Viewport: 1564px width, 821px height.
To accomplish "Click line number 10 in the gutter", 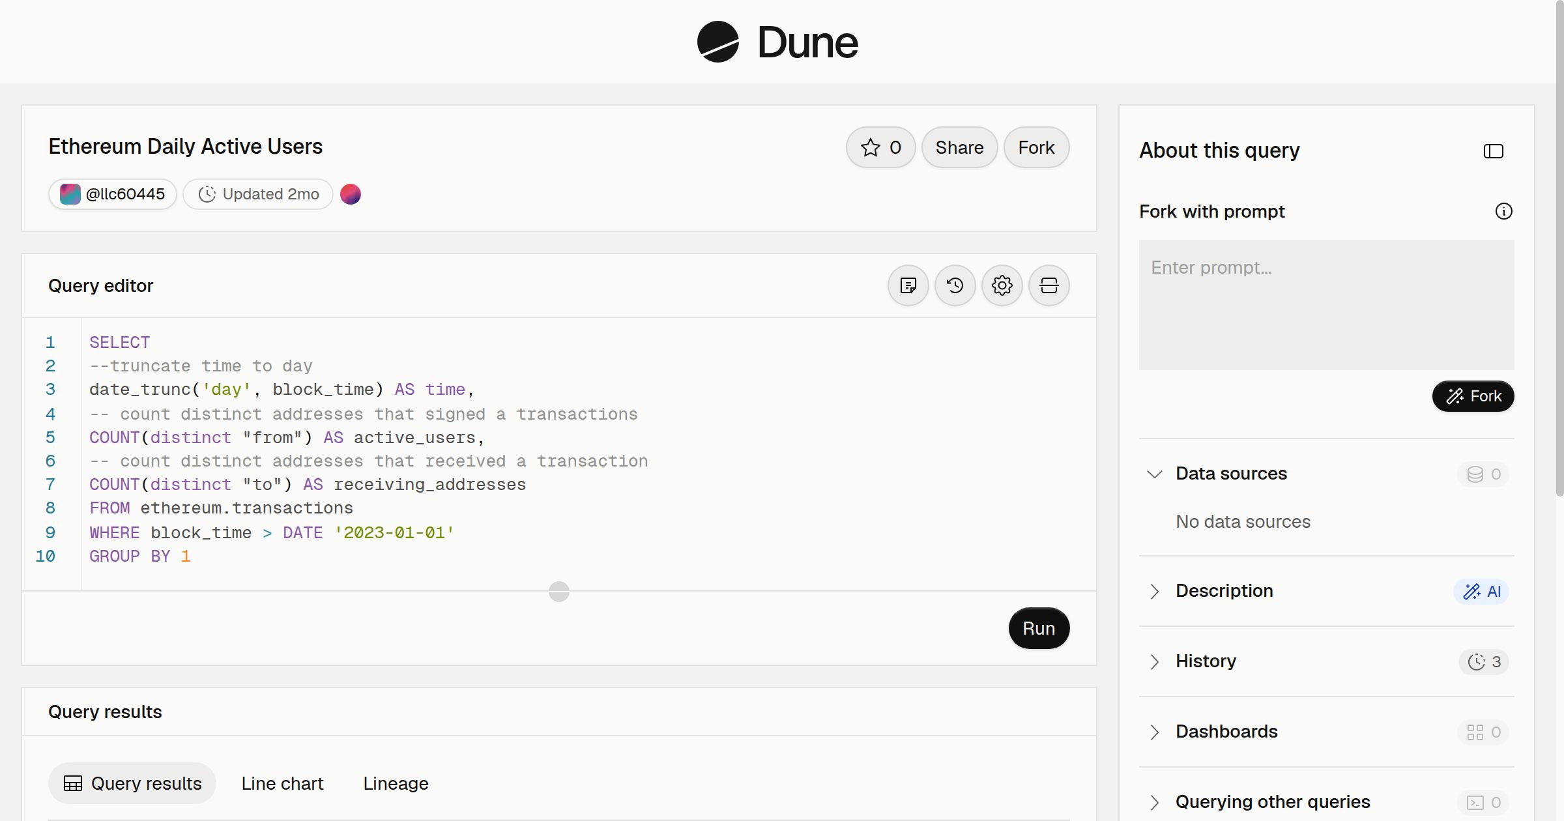I will 45,556.
